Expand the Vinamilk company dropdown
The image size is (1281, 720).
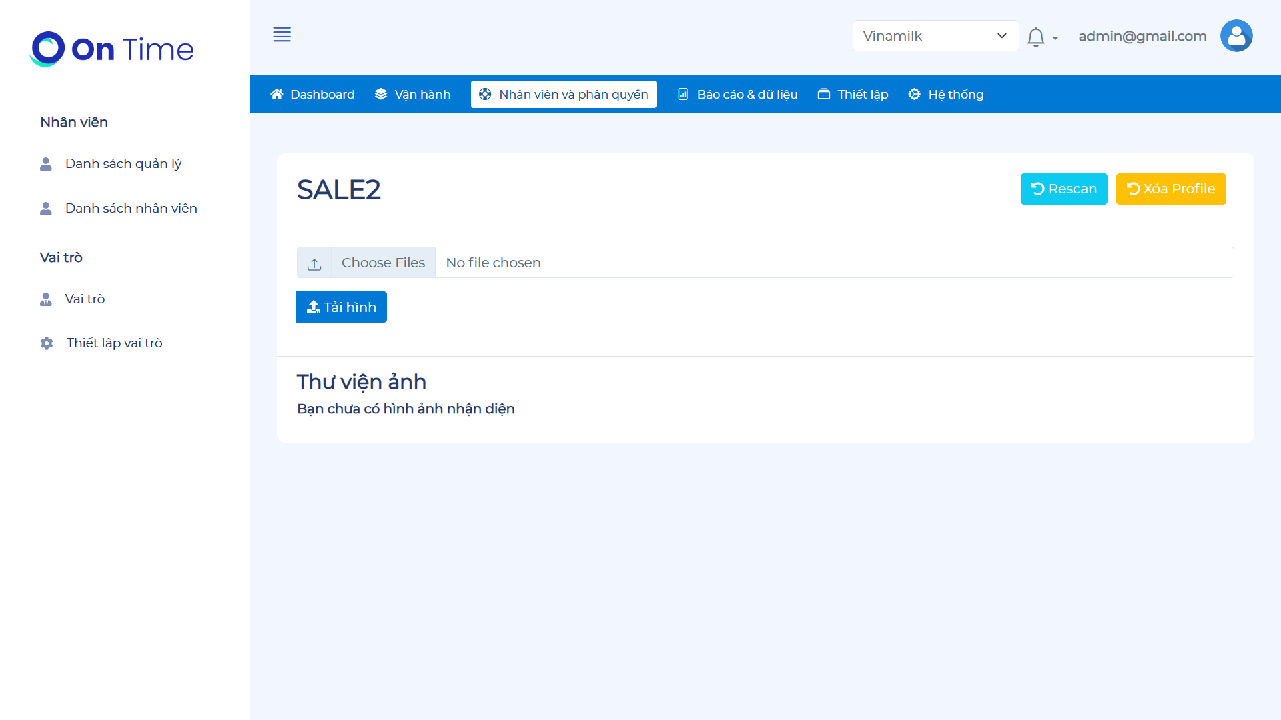[935, 36]
